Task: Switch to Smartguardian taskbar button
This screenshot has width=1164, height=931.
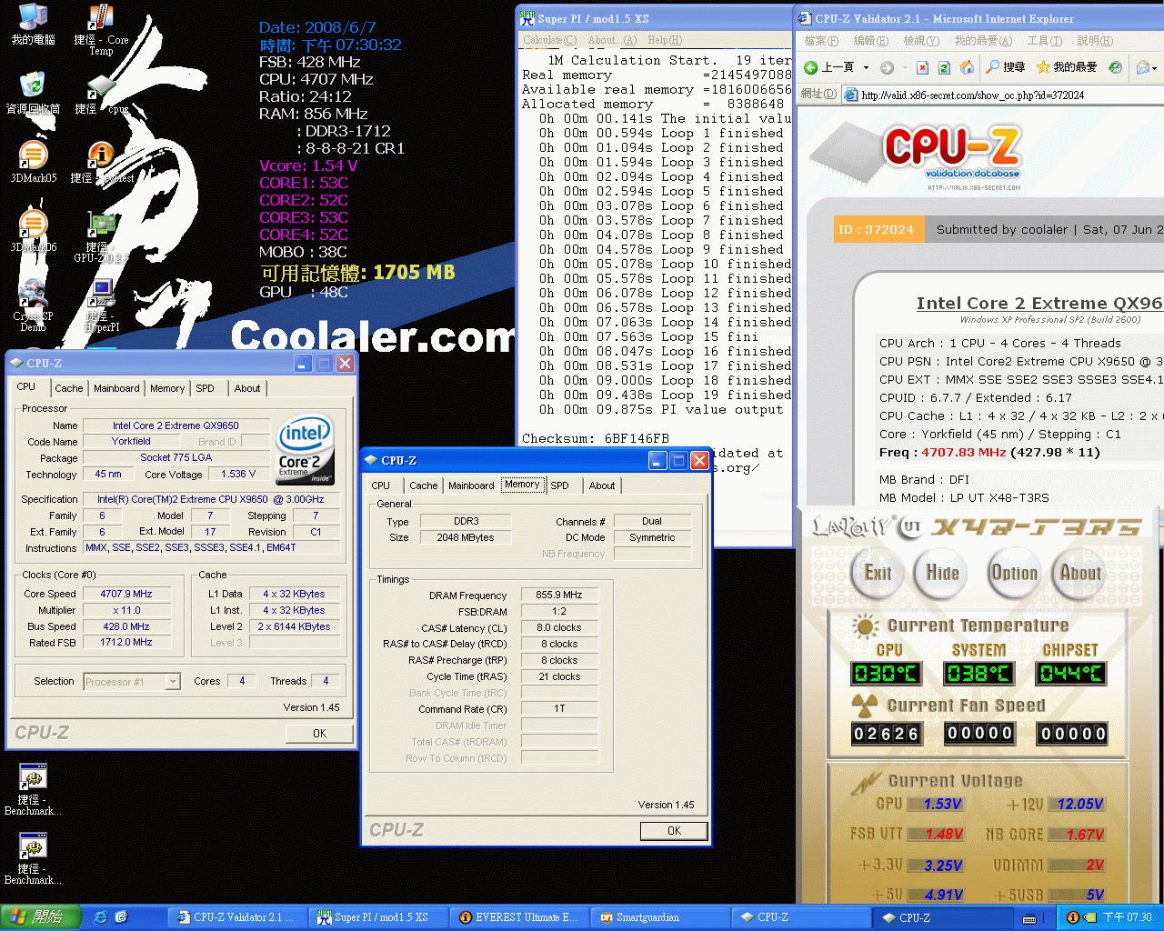Action: click(661, 917)
